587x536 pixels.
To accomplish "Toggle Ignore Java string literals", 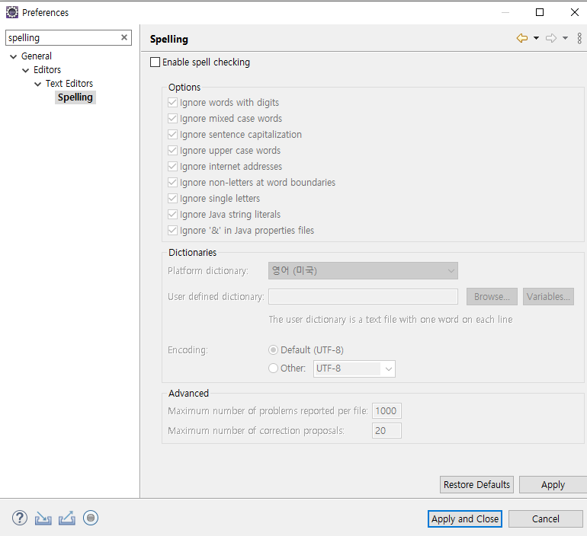I will pyautogui.click(x=172, y=215).
